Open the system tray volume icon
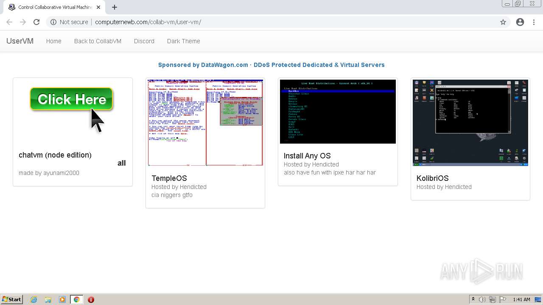Image resolution: width=543 pixels, height=305 pixels. [x=482, y=299]
